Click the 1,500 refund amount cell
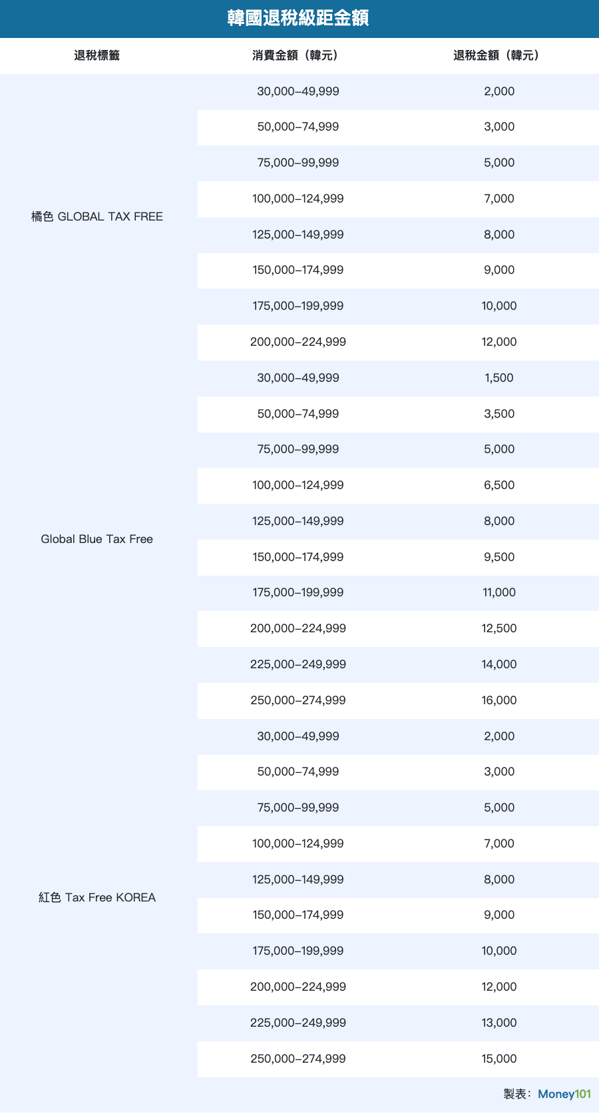Screen dimensions: 599x1114 pos(499,378)
